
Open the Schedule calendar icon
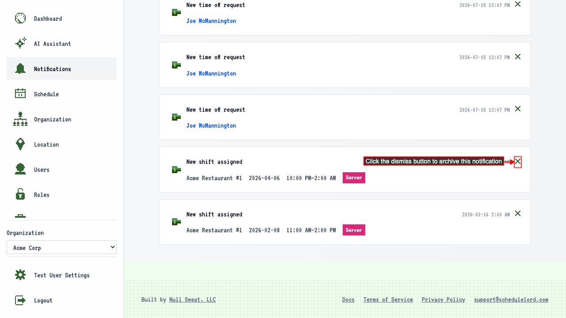point(20,94)
